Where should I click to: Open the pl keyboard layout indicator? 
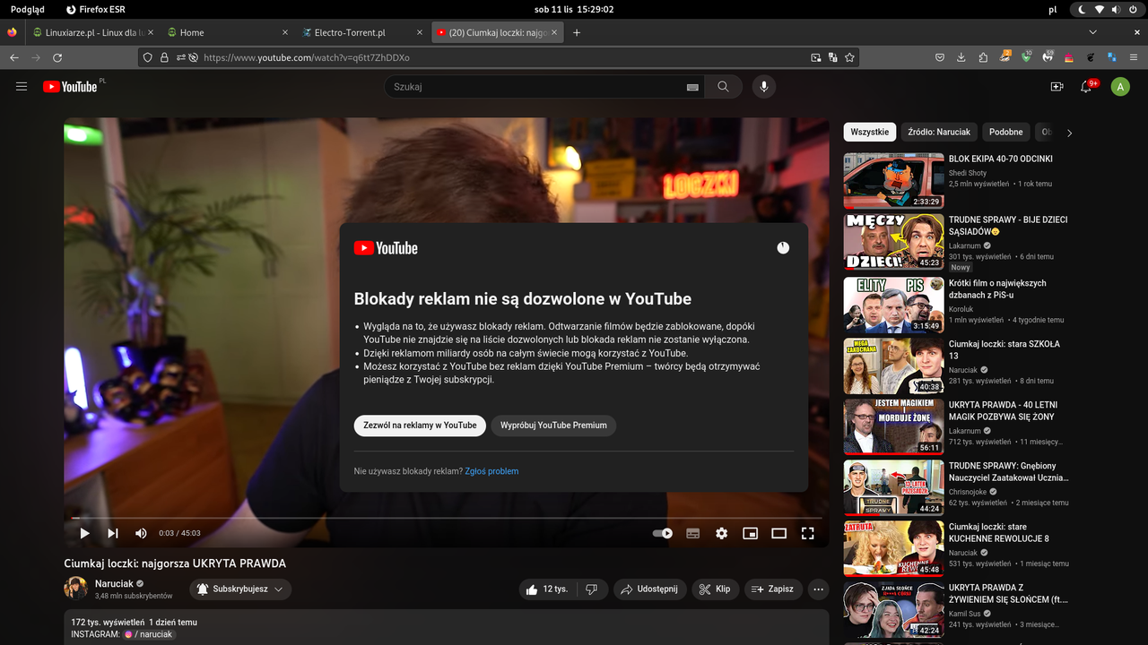tap(1052, 9)
